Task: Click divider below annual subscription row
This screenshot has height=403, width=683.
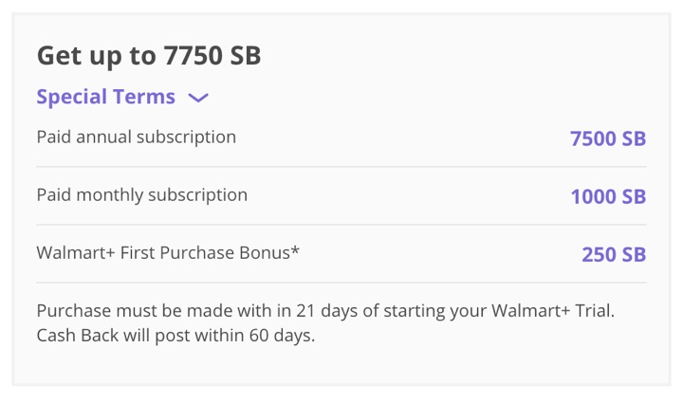Action: tap(341, 167)
